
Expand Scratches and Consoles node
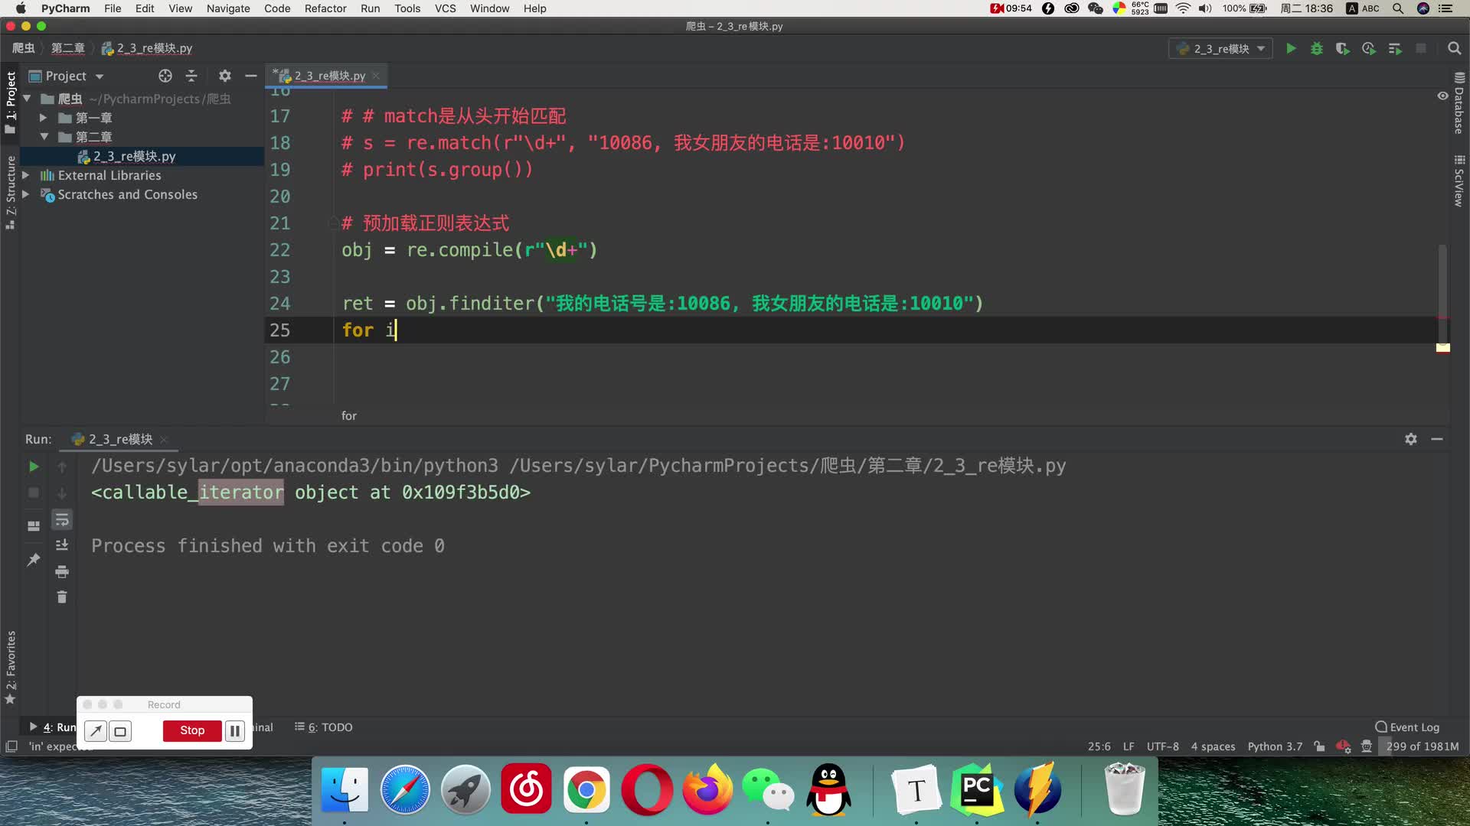[26, 194]
